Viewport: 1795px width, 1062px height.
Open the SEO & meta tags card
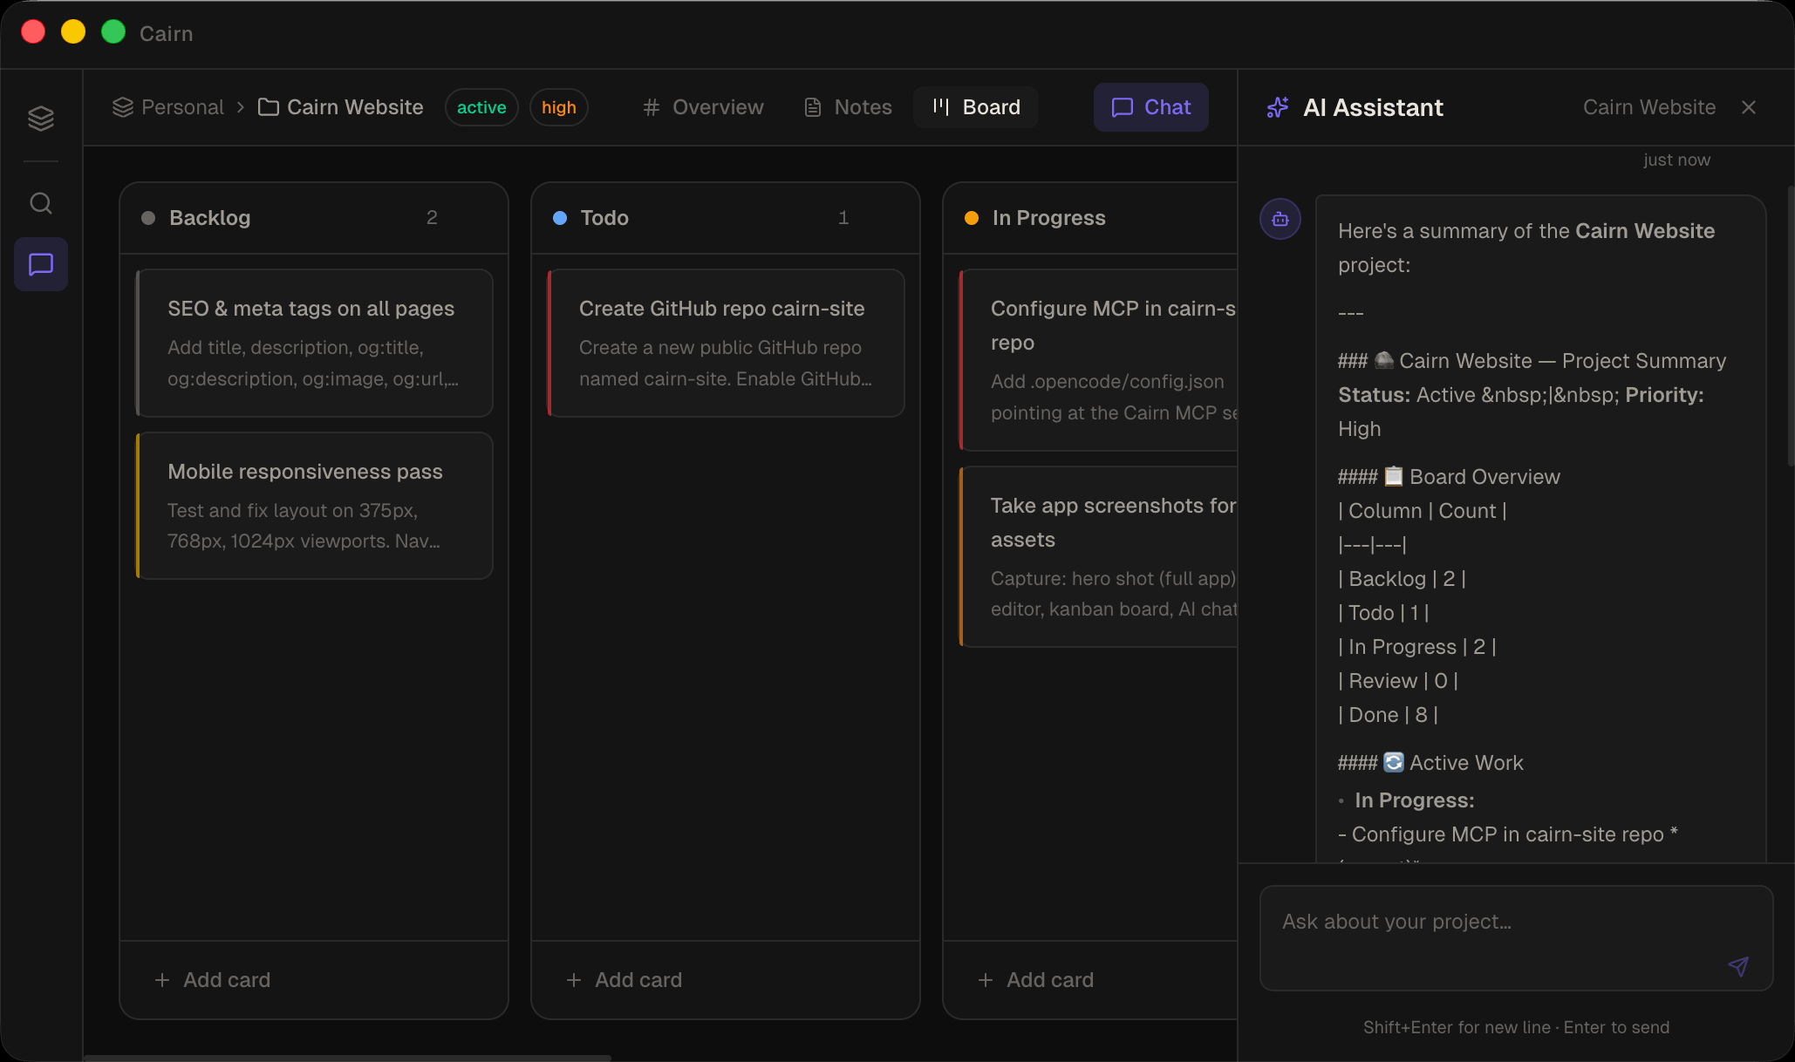[x=315, y=344]
